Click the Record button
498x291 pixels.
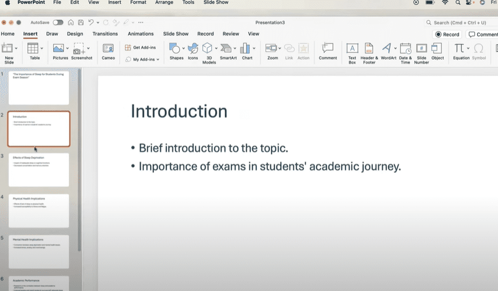pyautogui.click(x=447, y=34)
